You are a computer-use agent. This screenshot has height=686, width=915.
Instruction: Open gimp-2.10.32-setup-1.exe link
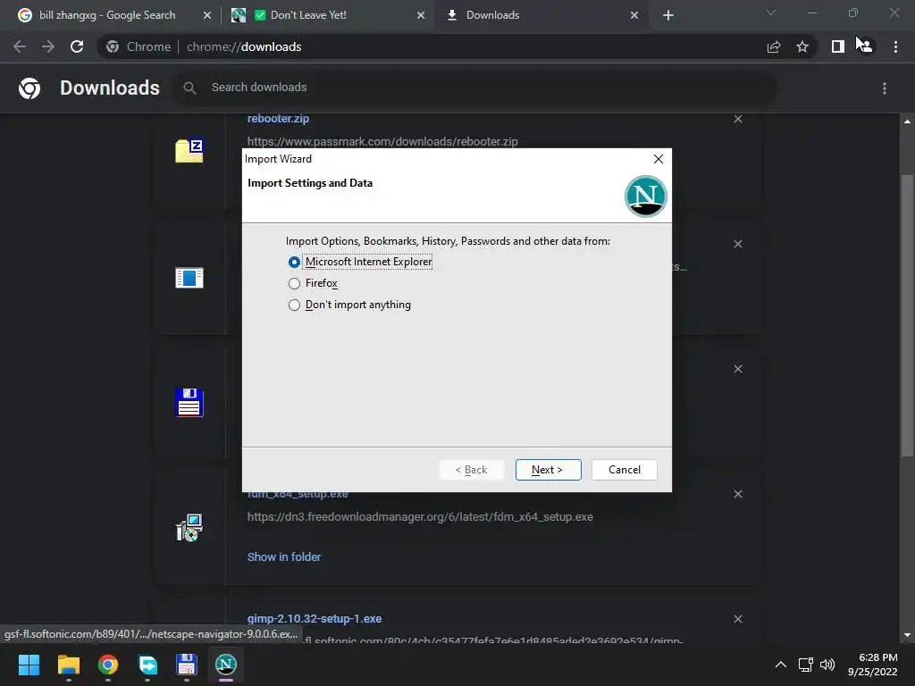pos(314,619)
